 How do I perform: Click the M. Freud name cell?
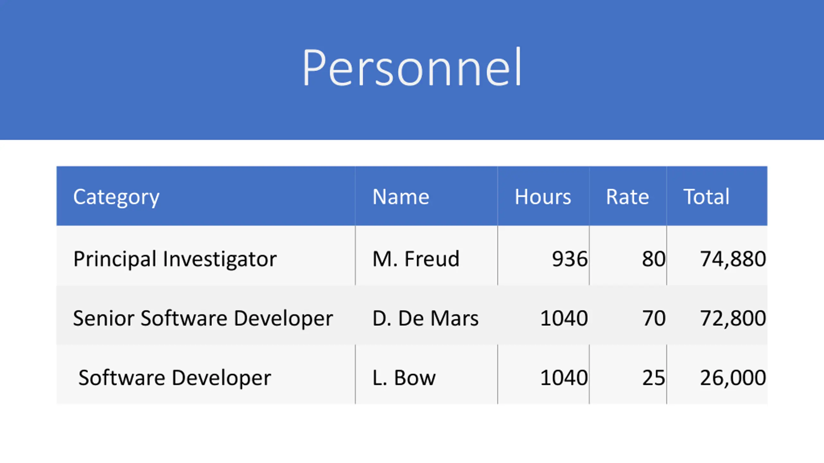click(426, 256)
